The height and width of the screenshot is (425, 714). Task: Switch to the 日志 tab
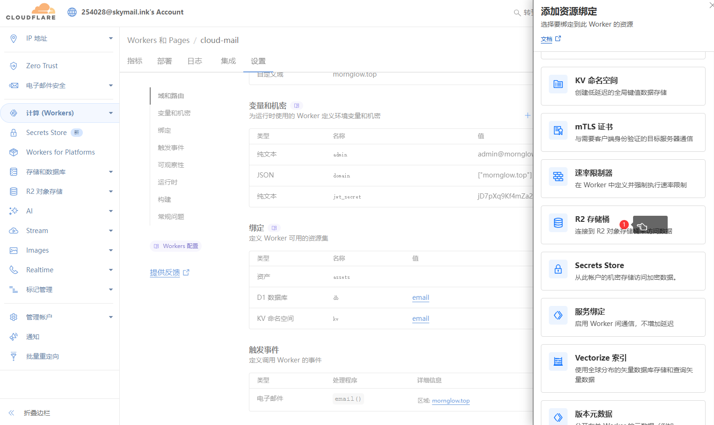click(x=195, y=61)
